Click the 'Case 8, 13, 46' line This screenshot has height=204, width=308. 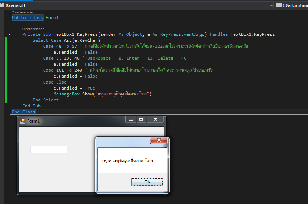pyautogui.click(x=115, y=58)
